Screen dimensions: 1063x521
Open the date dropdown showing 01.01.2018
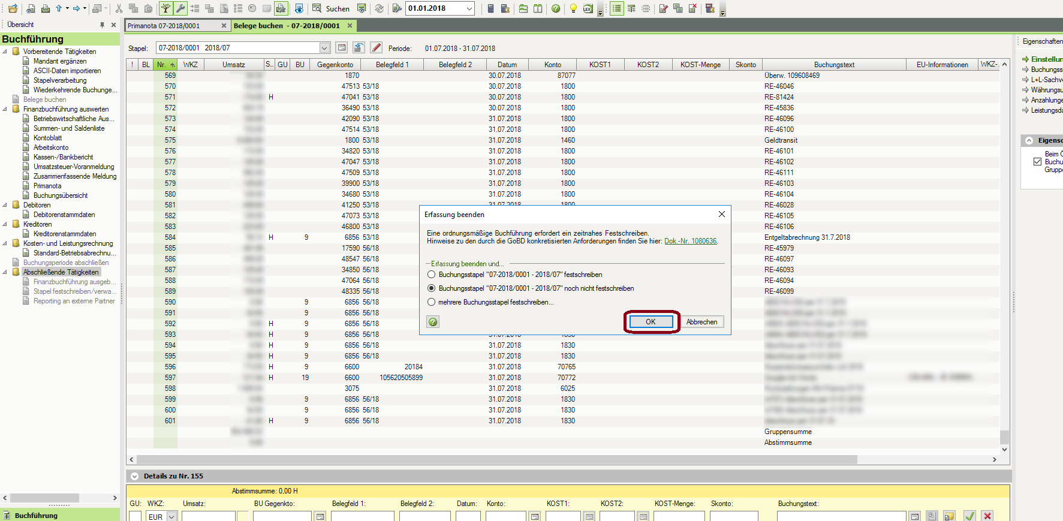pos(469,8)
